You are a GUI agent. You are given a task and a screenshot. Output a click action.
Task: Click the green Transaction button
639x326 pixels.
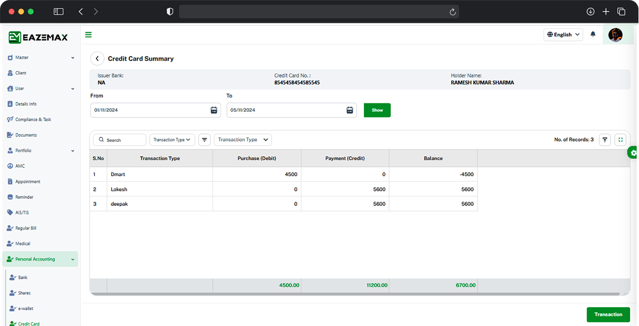click(608, 315)
